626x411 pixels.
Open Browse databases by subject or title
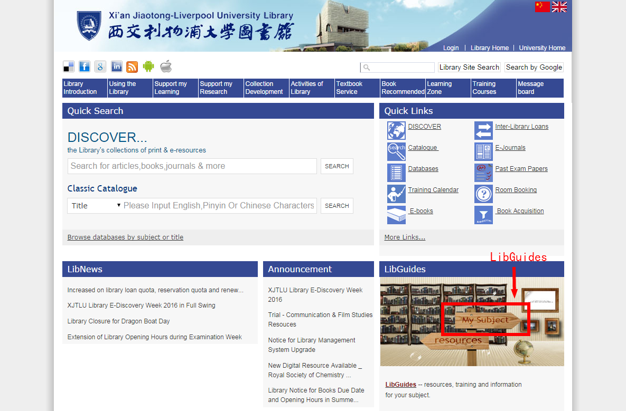point(125,237)
